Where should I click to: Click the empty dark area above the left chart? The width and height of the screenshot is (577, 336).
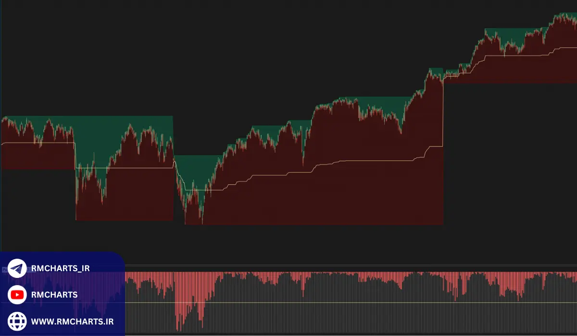pyautogui.click(x=96, y=58)
